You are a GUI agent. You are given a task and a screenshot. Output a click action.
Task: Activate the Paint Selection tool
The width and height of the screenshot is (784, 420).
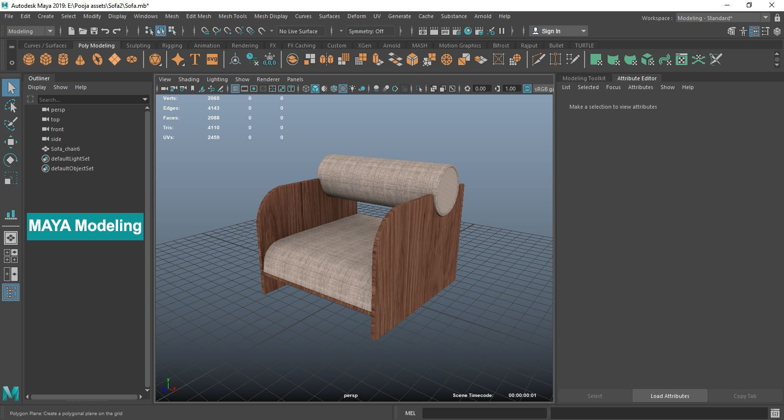click(11, 124)
